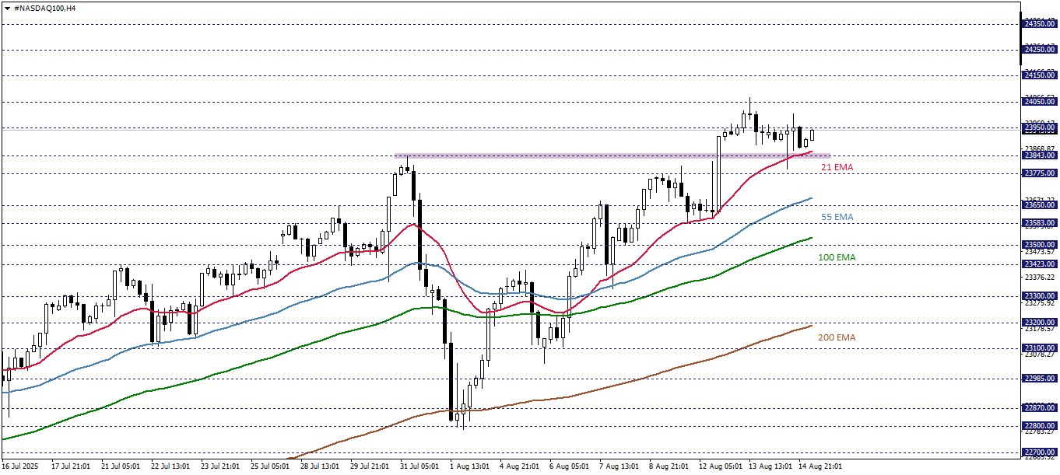Click the 23775.00 price level label
The width and height of the screenshot is (1060, 475).
coord(1038,173)
